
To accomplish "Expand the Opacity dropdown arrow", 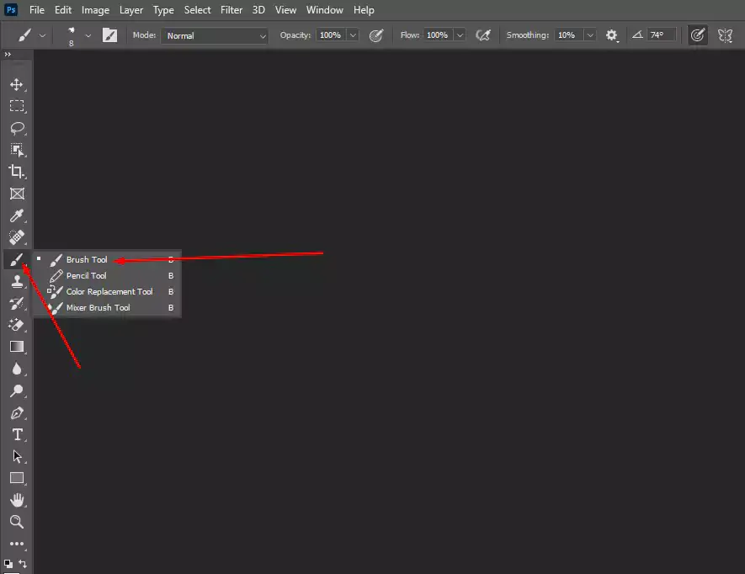I will 352,35.
